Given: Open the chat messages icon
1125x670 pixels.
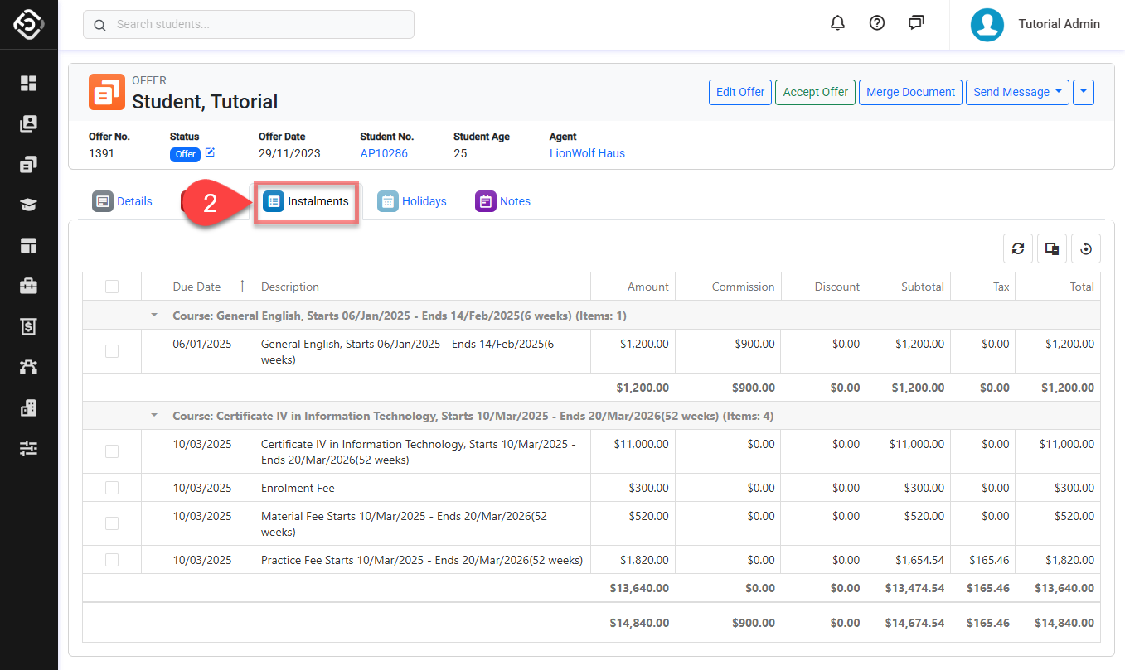Looking at the screenshot, I should 916,23.
